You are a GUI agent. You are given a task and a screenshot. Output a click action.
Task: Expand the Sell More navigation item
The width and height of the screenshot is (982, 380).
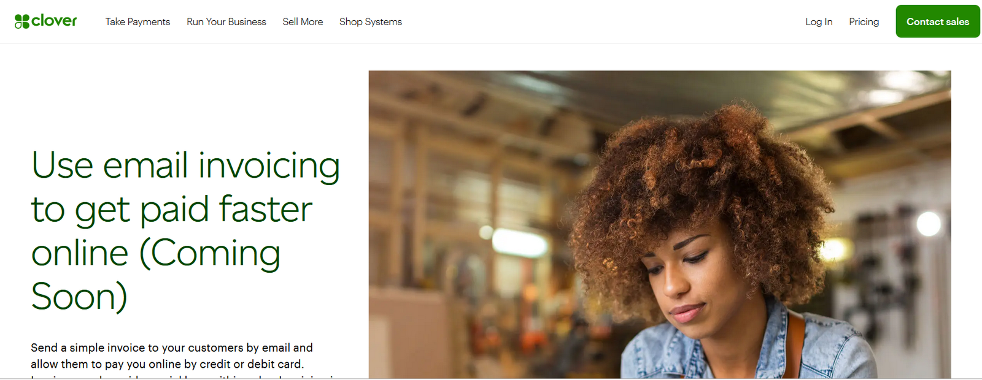tap(303, 21)
